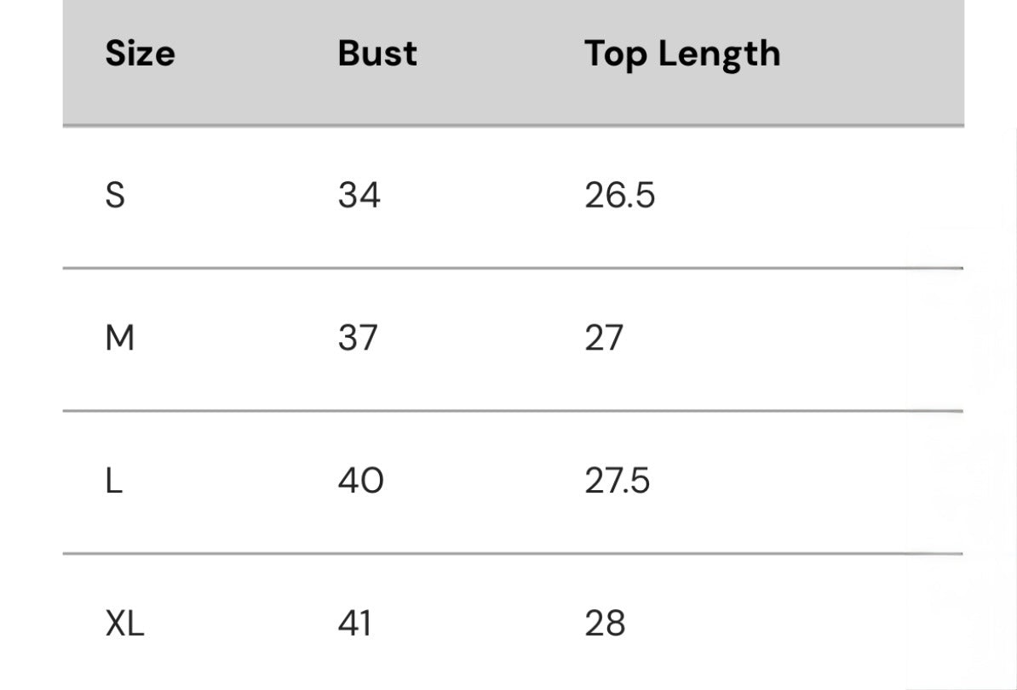The height and width of the screenshot is (690, 1017).
Task: Click the top length value 28
Action: pos(605,624)
